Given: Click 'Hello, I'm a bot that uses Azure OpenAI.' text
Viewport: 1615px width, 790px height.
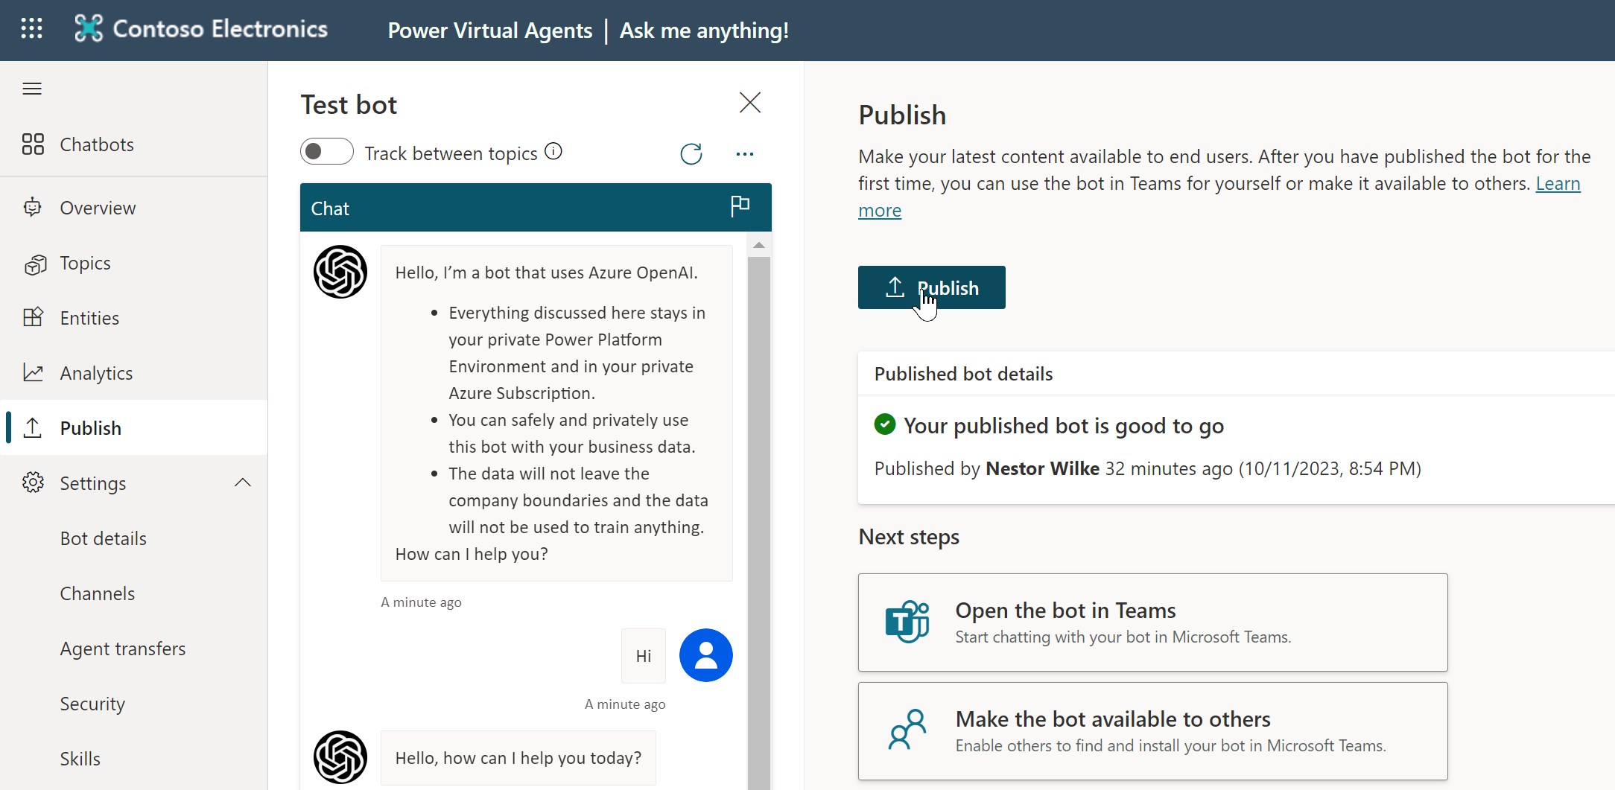Looking at the screenshot, I should click(x=546, y=273).
